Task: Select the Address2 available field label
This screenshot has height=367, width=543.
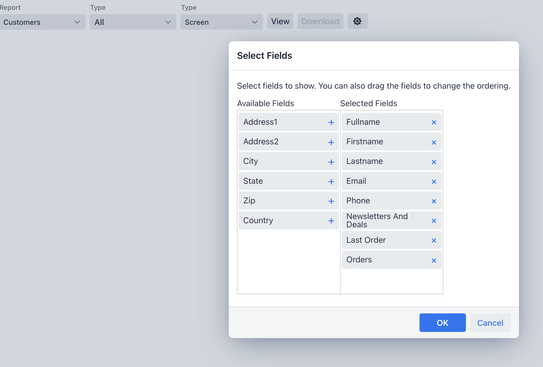Action: click(x=261, y=141)
